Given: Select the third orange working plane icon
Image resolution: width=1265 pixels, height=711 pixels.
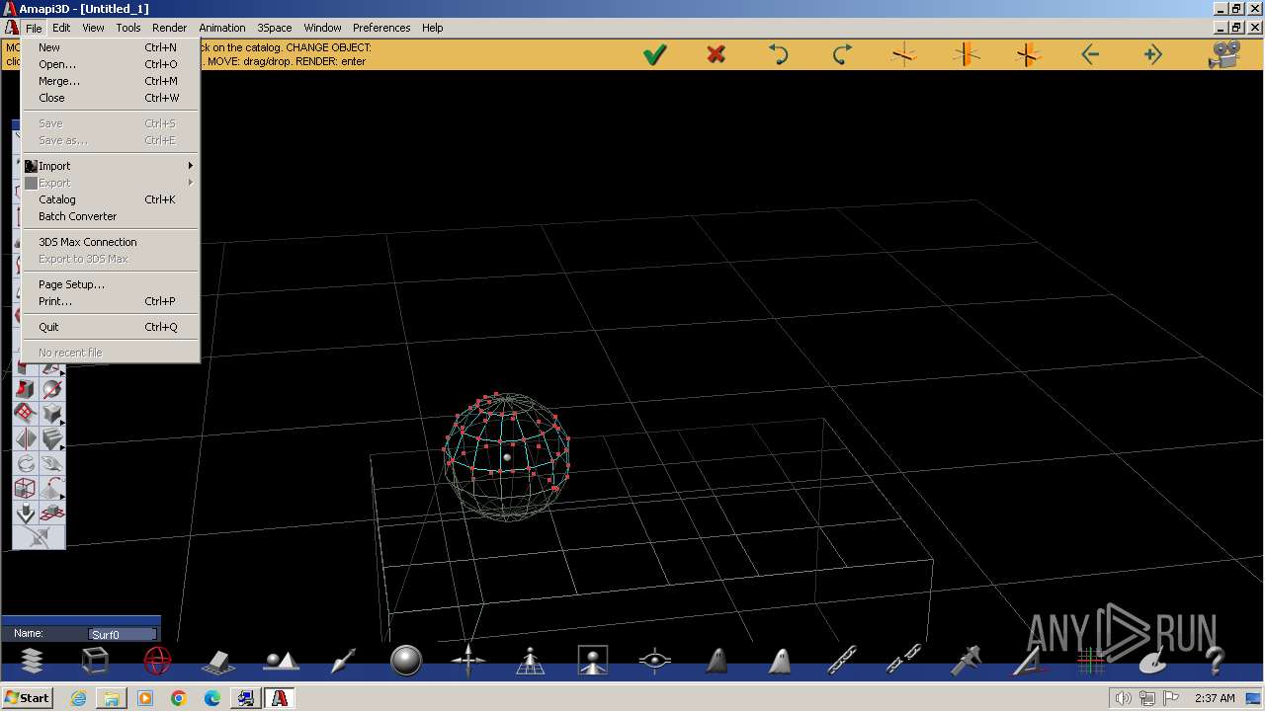Looking at the screenshot, I should click(x=1028, y=54).
